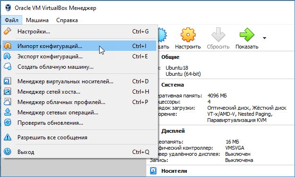The width and height of the screenshot is (295, 177).
Task: Click the Проверить обновления refresh icon
Action: (x=8, y=122)
